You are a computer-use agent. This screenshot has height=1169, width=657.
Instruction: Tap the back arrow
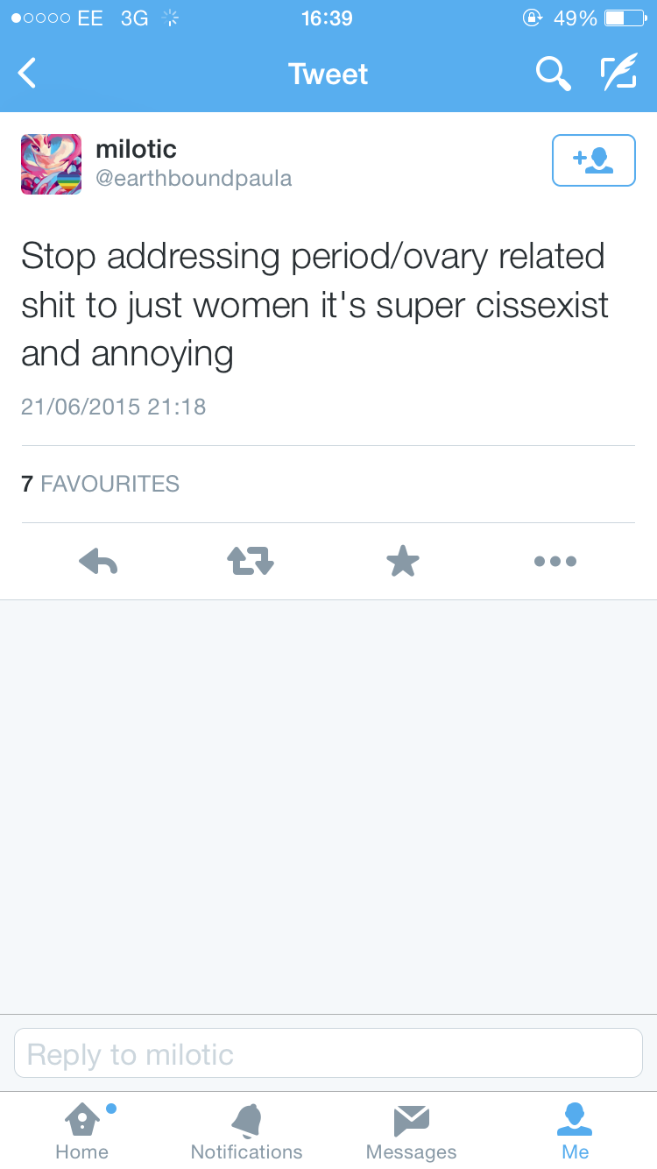(28, 74)
